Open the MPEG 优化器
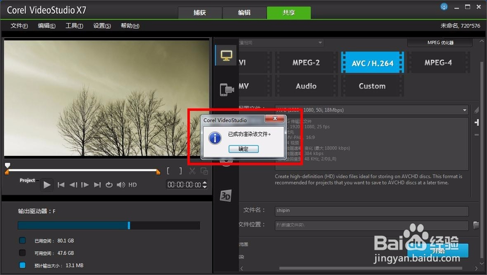Image resolution: width=487 pixels, height=275 pixels. pyautogui.click(x=440, y=42)
